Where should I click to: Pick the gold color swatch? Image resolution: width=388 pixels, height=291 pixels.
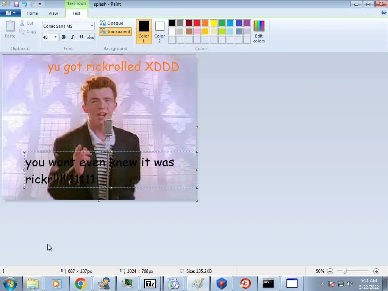click(x=205, y=31)
